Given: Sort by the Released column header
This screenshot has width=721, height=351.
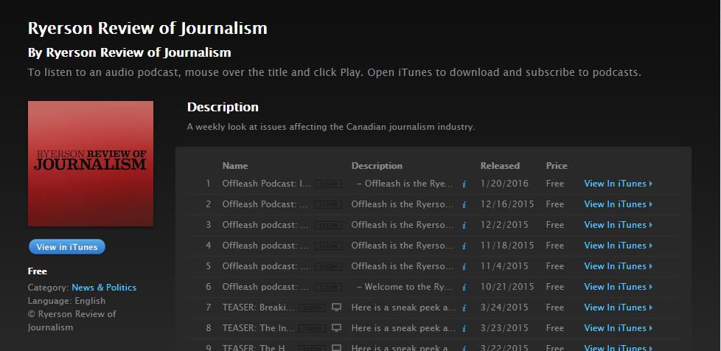Looking at the screenshot, I should click(x=500, y=166).
